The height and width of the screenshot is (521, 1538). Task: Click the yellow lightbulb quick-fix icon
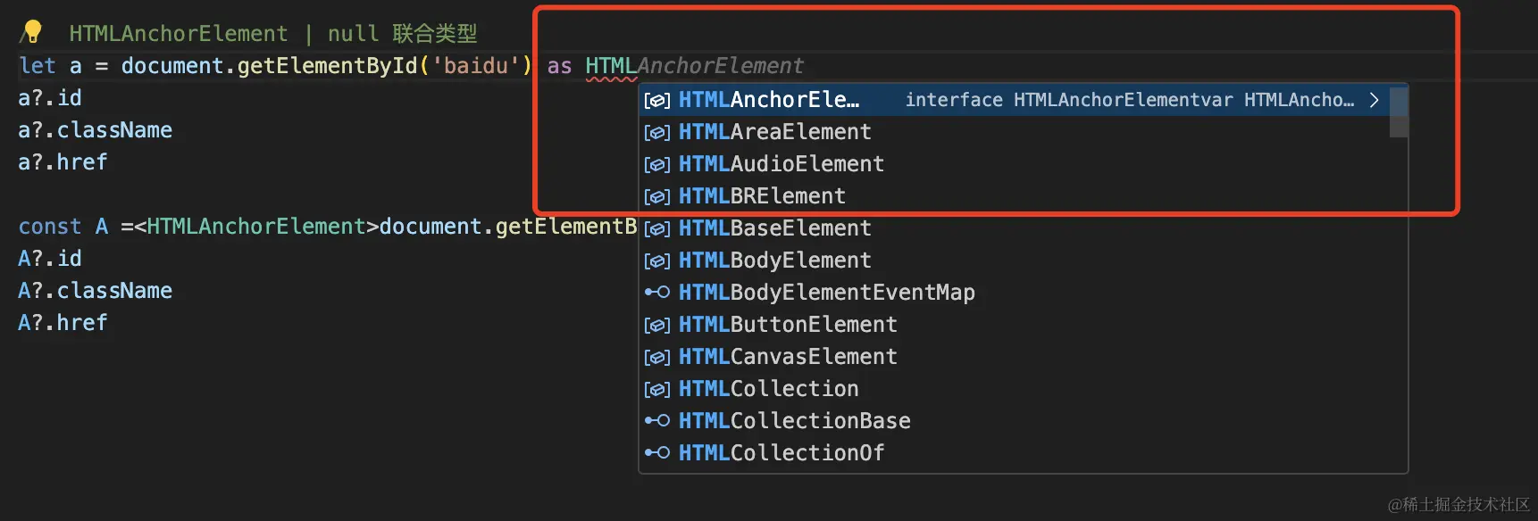click(32, 32)
